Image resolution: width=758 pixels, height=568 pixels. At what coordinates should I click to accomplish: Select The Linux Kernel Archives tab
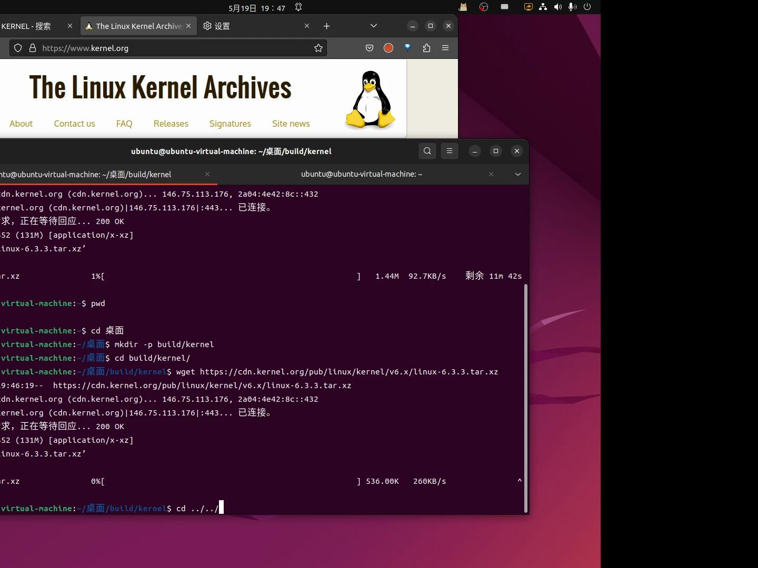pyautogui.click(x=139, y=26)
